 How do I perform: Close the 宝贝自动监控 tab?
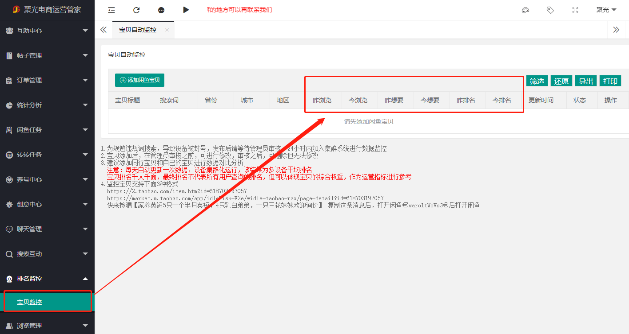[167, 30]
